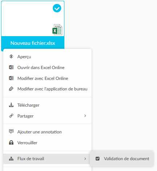This screenshot has width=157, height=171.
Task: Click the Nouveau fichier.xlsx file name label
Action: click(x=33, y=43)
